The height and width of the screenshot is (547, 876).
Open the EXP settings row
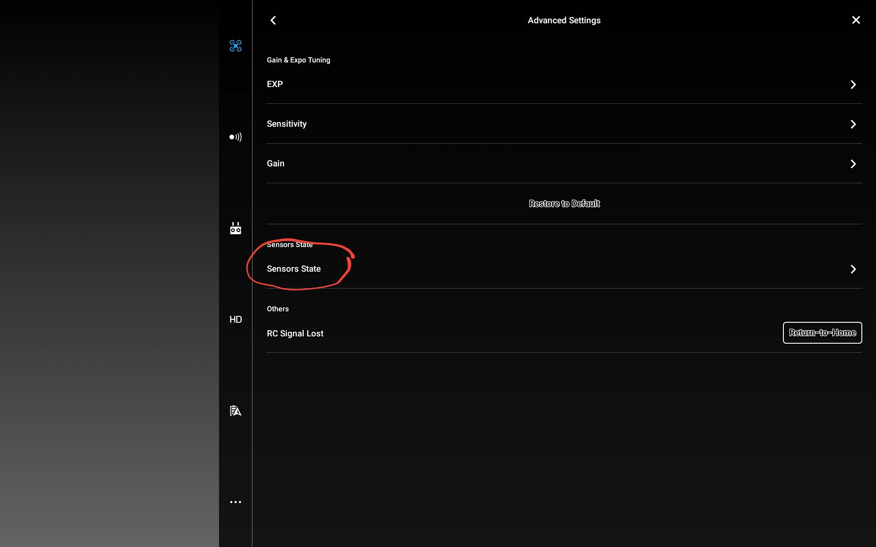564,84
